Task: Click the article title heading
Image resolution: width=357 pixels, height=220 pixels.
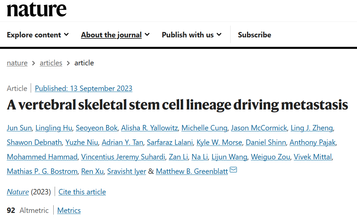Action: coord(177,105)
